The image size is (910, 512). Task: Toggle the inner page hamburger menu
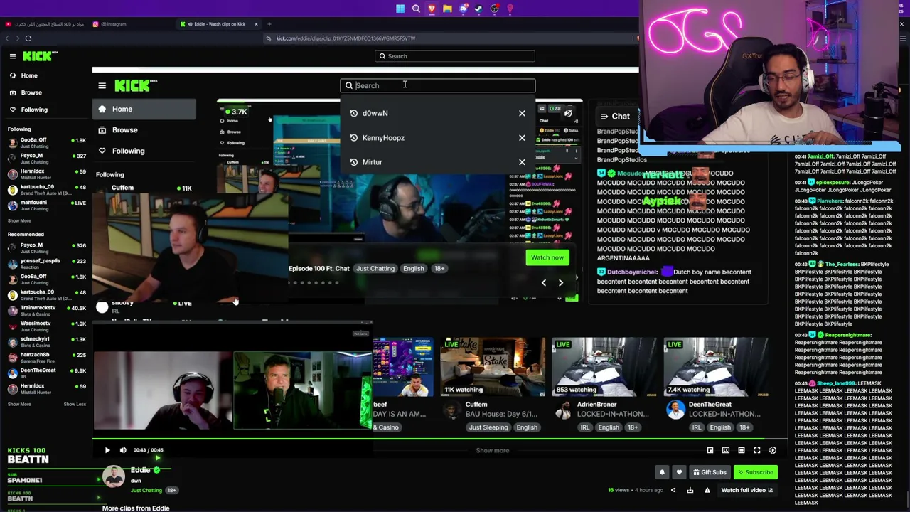[x=102, y=86]
